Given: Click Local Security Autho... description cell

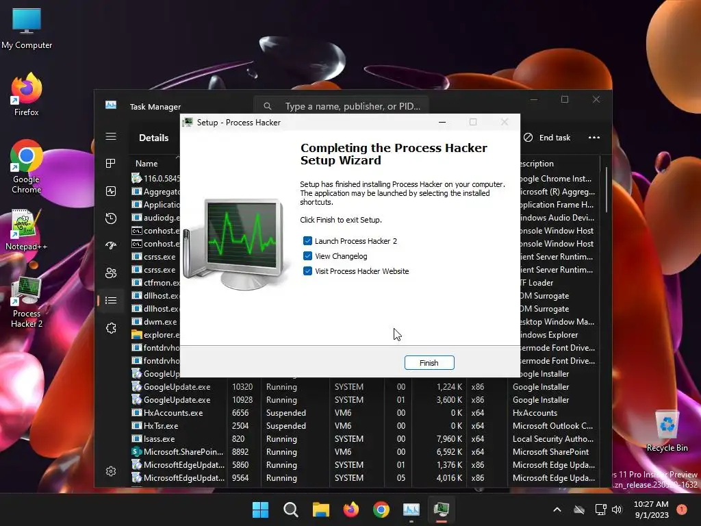Looking at the screenshot, I should pos(553,439).
